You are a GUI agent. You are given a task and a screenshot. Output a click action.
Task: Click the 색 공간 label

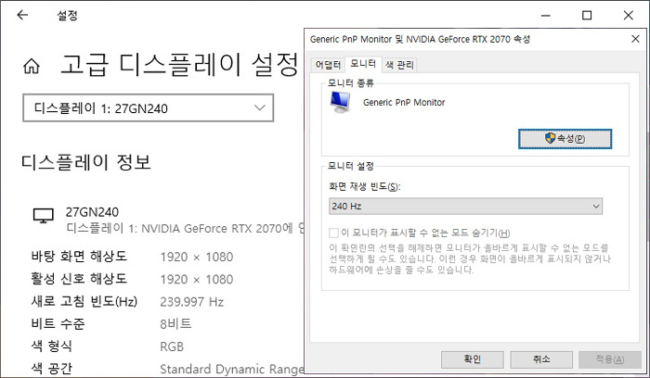pos(52,369)
